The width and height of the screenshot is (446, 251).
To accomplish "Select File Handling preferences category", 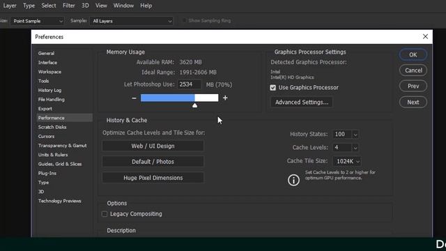I will (x=51, y=99).
